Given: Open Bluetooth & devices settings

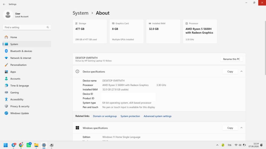Looking at the screenshot, I should click(x=27, y=51).
